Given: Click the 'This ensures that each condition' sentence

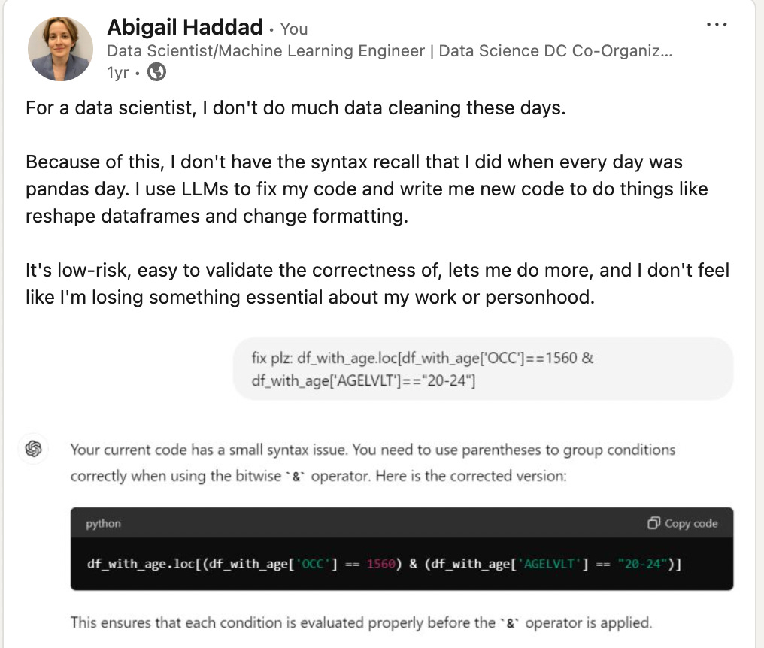Looking at the screenshot, I should coord(361,622).
